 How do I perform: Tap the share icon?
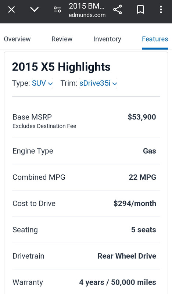click(x=118, y=10)
